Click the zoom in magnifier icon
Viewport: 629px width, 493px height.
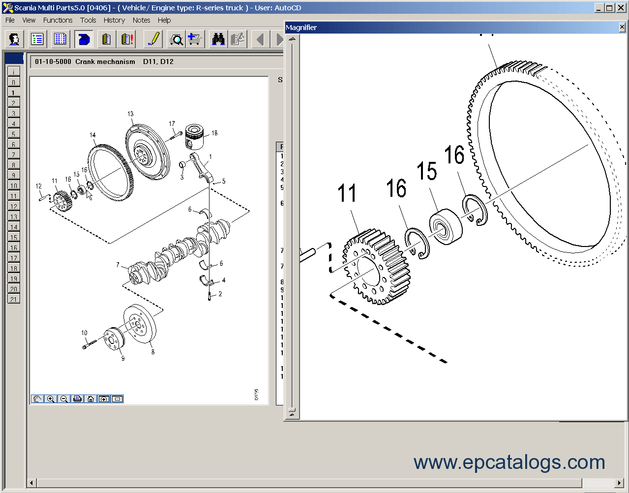coord(51,399)
